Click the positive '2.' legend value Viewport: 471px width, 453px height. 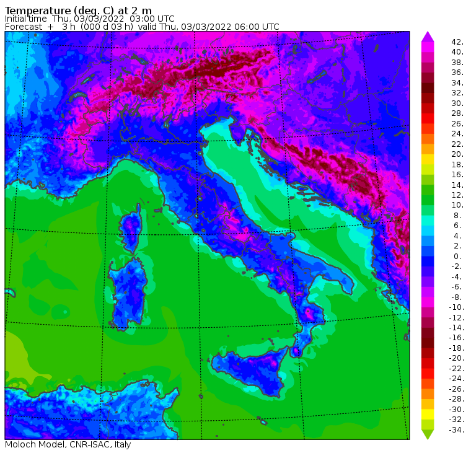(457, 246)
